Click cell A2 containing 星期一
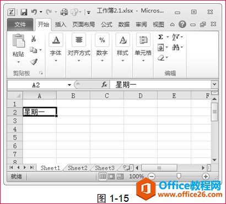Screen dimensions: 226x204 point(40,112)
